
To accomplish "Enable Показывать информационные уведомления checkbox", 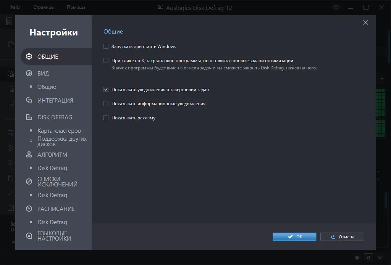I will 106,104.
